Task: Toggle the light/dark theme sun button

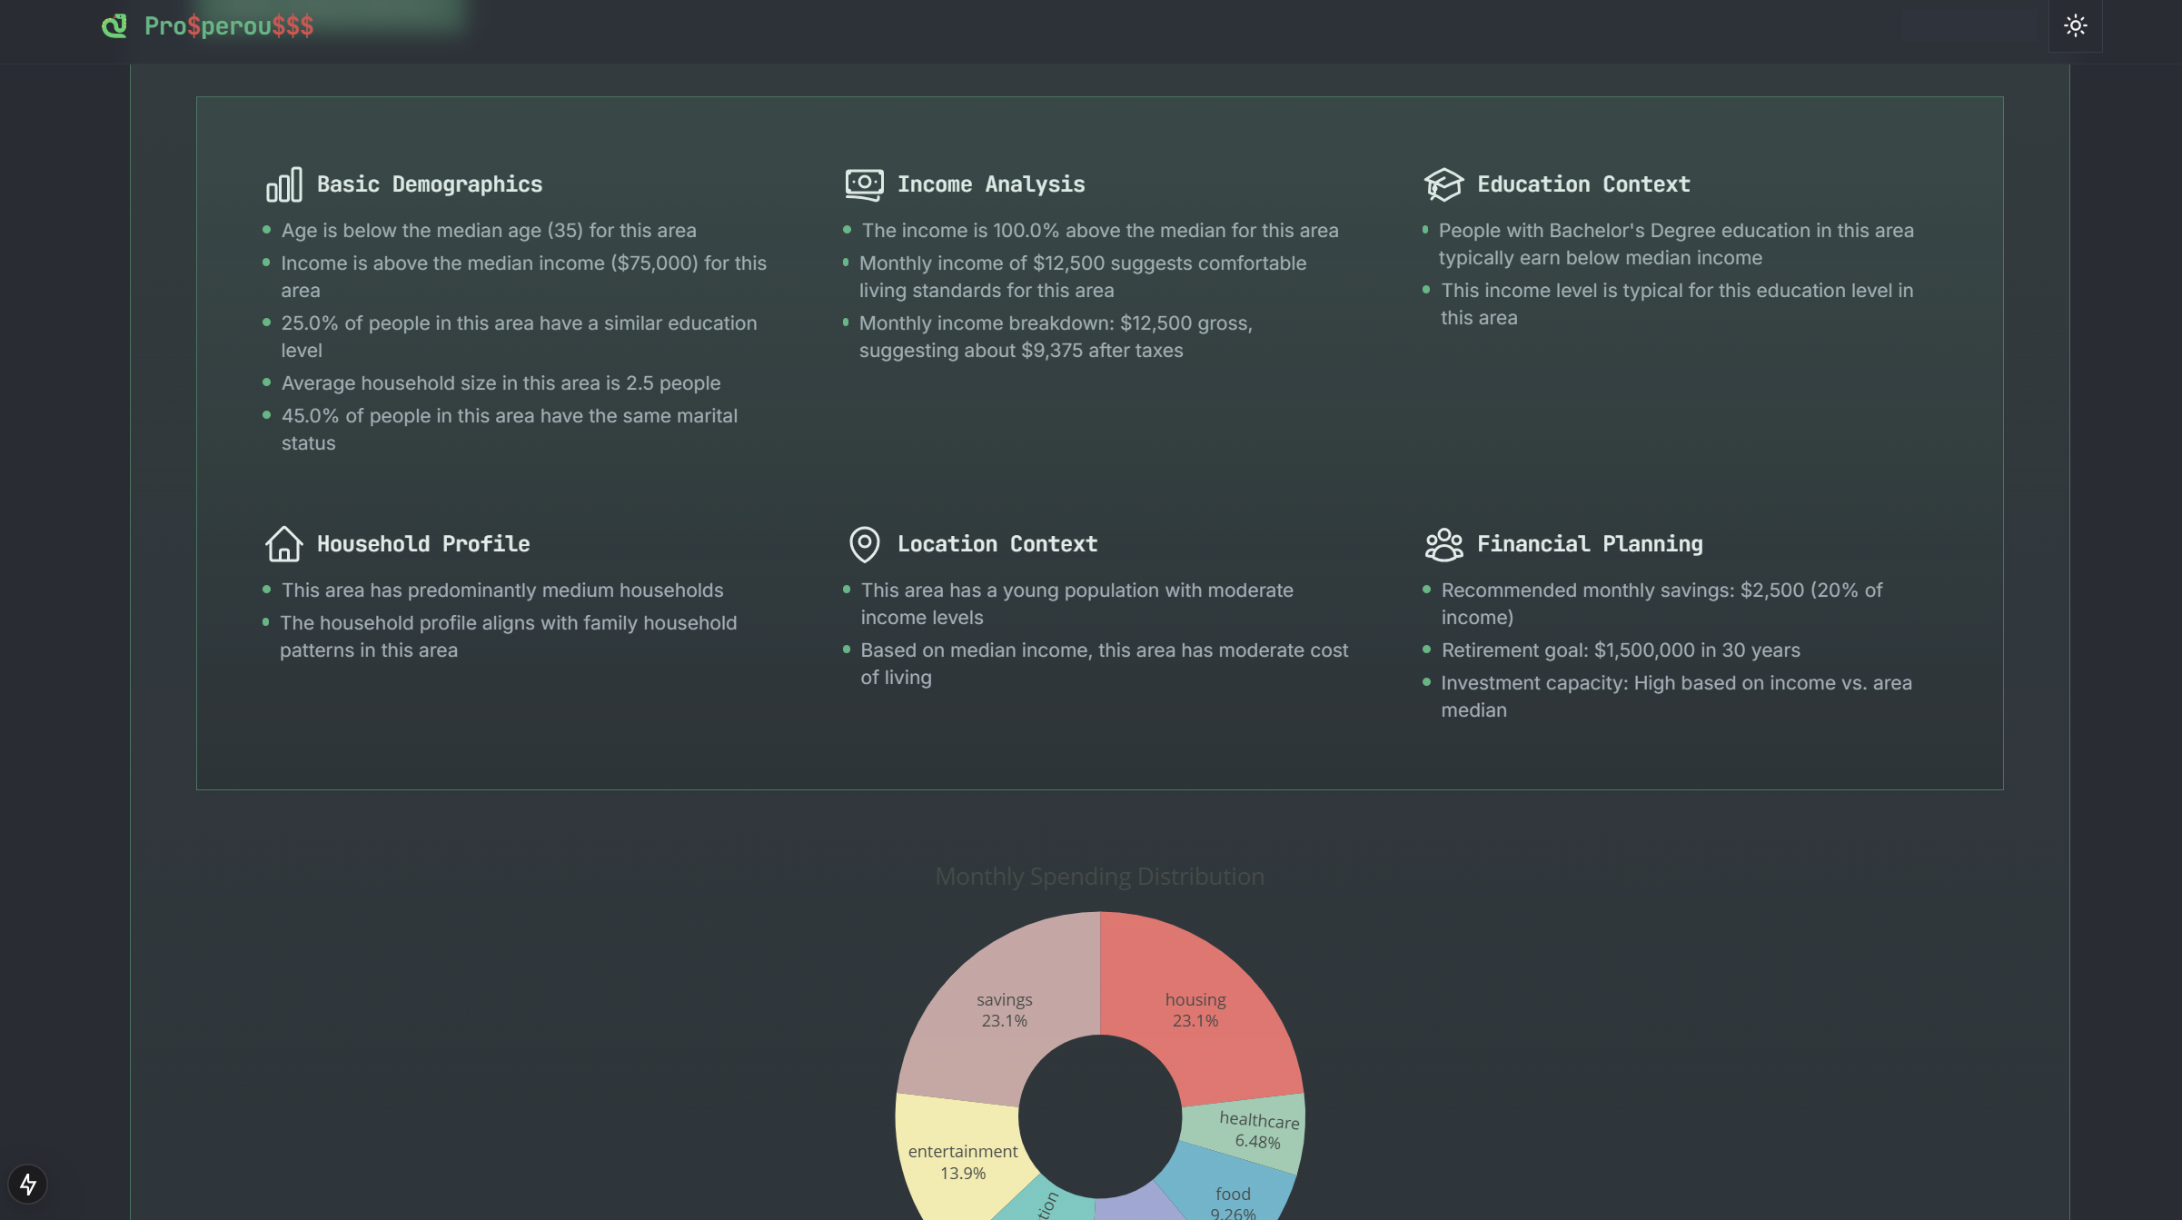Action: [2075, 25]
